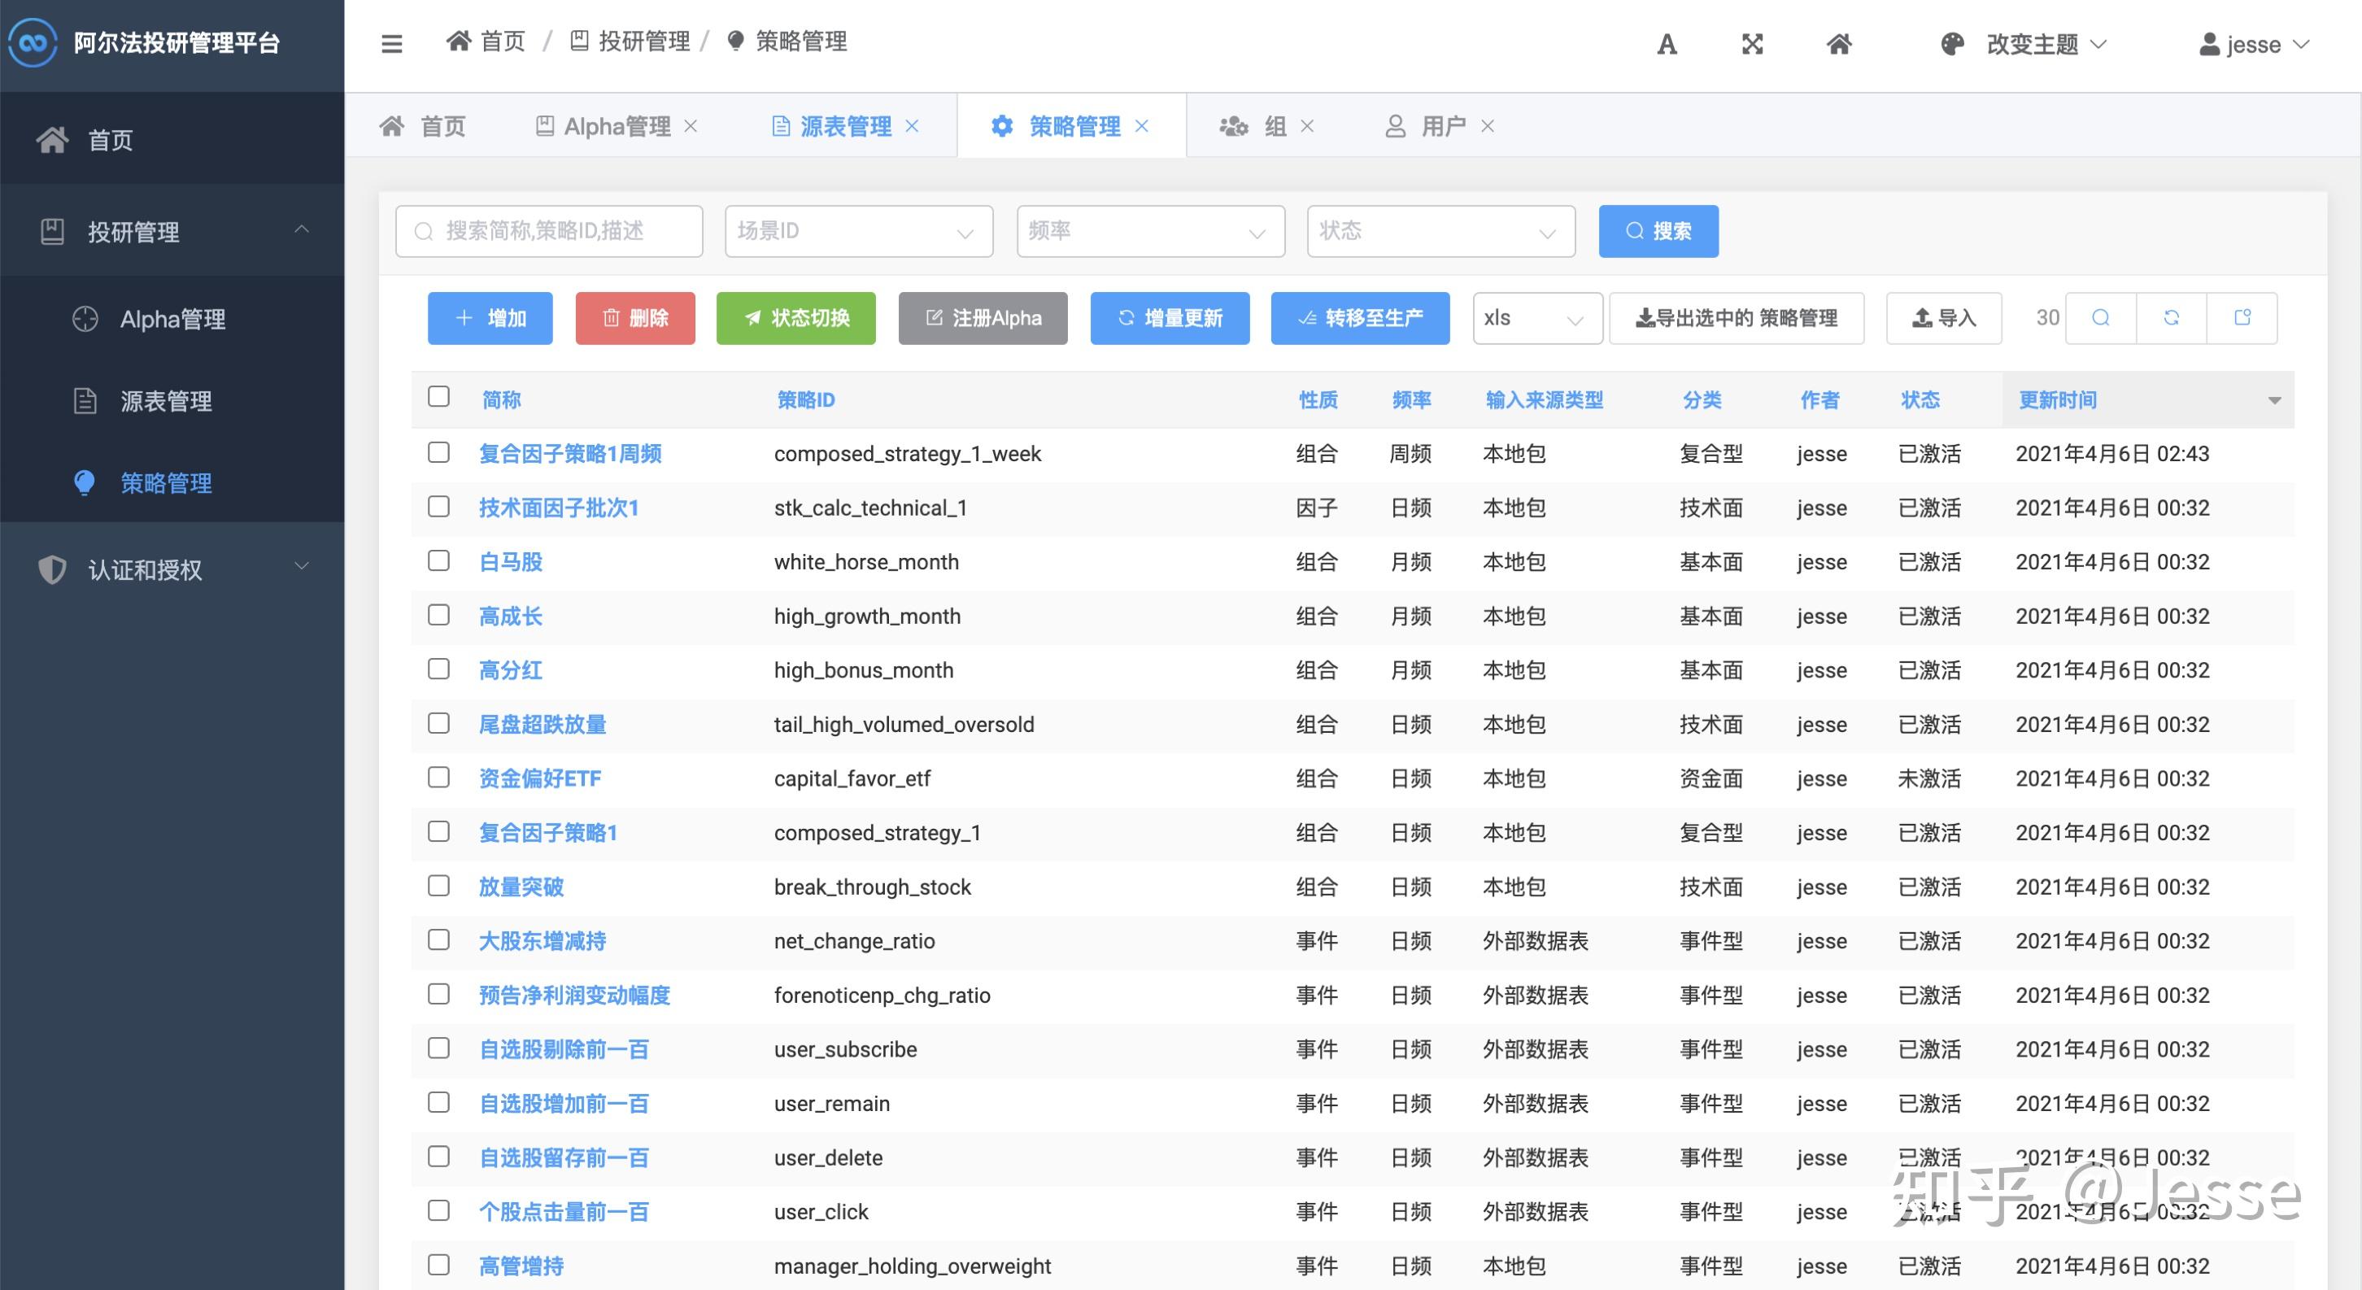Image resolution: width=2362 pixels, height=1290 pixels.
Task: Check row 白马股
Action: click(x=439, y=560)
